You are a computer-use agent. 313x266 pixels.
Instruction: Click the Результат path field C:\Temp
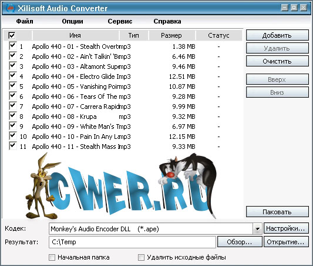[x=132, y=242]
